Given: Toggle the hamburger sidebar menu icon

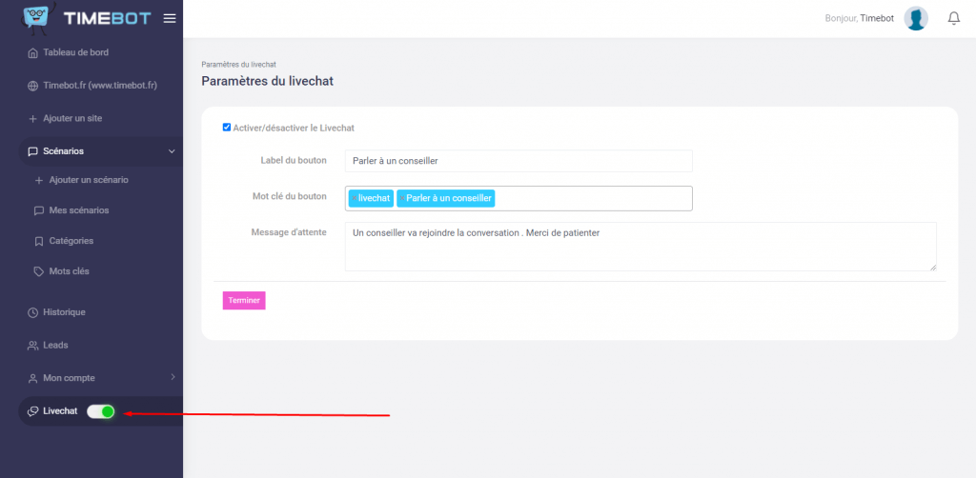Looking at the screenshot, I should [x=170, y=19].
